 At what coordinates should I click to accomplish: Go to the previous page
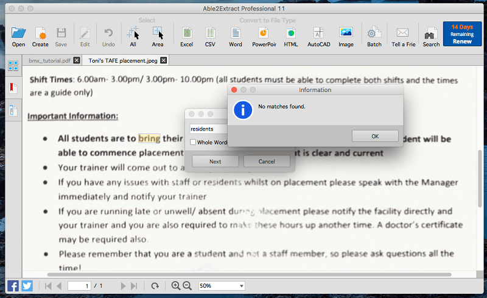coord(59,286)
